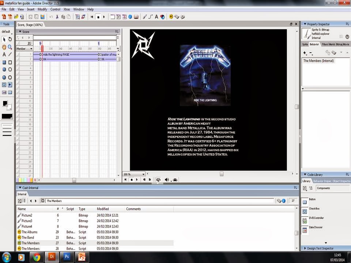Click the Cut scissors icon
This screenshot has height=263, width=351.
point(57,17)
